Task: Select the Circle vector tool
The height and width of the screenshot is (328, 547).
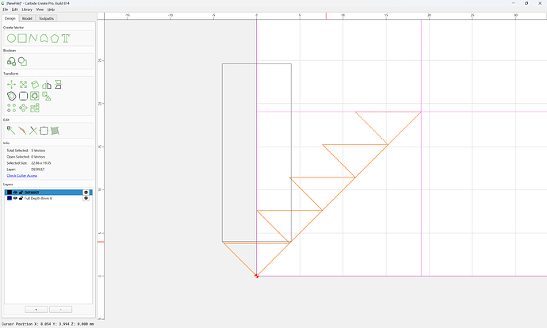Action: tap(12, 38)
